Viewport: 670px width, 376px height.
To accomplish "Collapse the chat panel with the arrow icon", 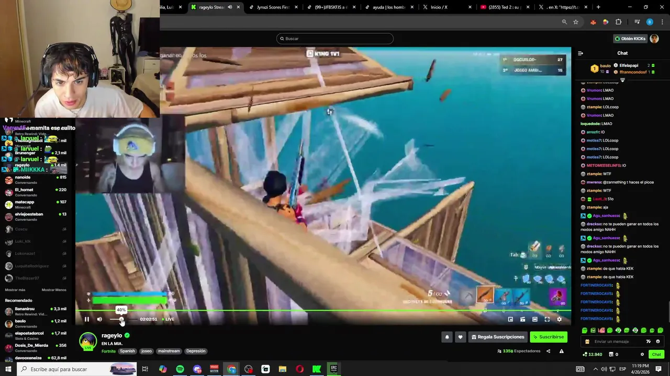I will click(580, 53).
